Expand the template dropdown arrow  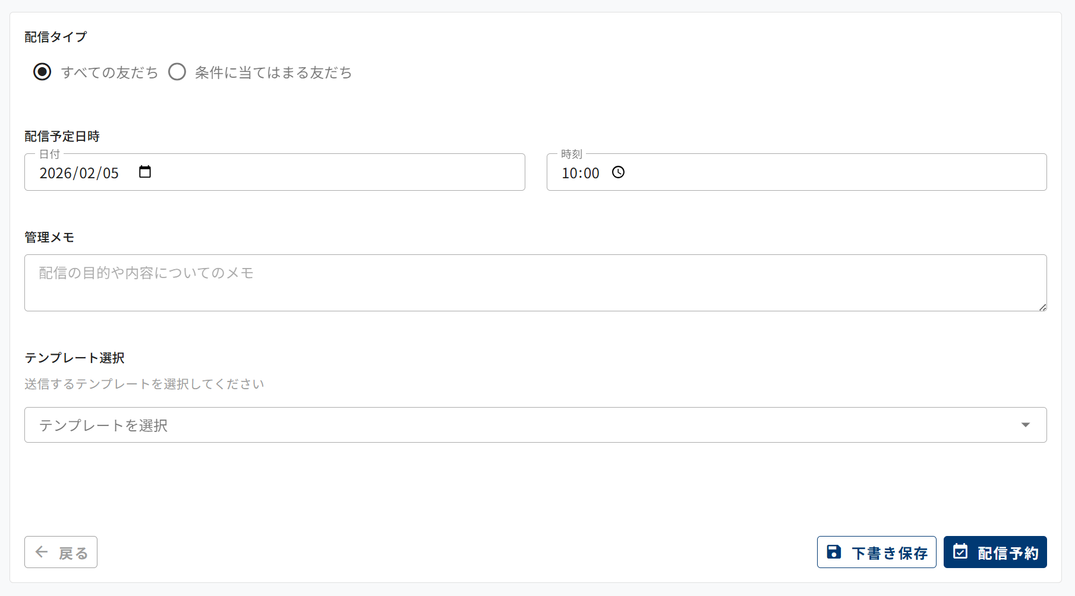1025,425
